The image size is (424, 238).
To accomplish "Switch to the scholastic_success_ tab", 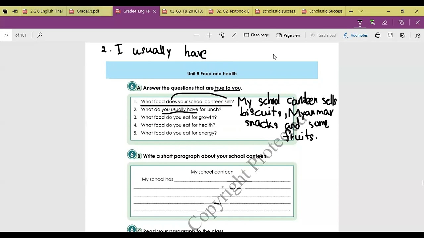I will click(x=275, y=11).
